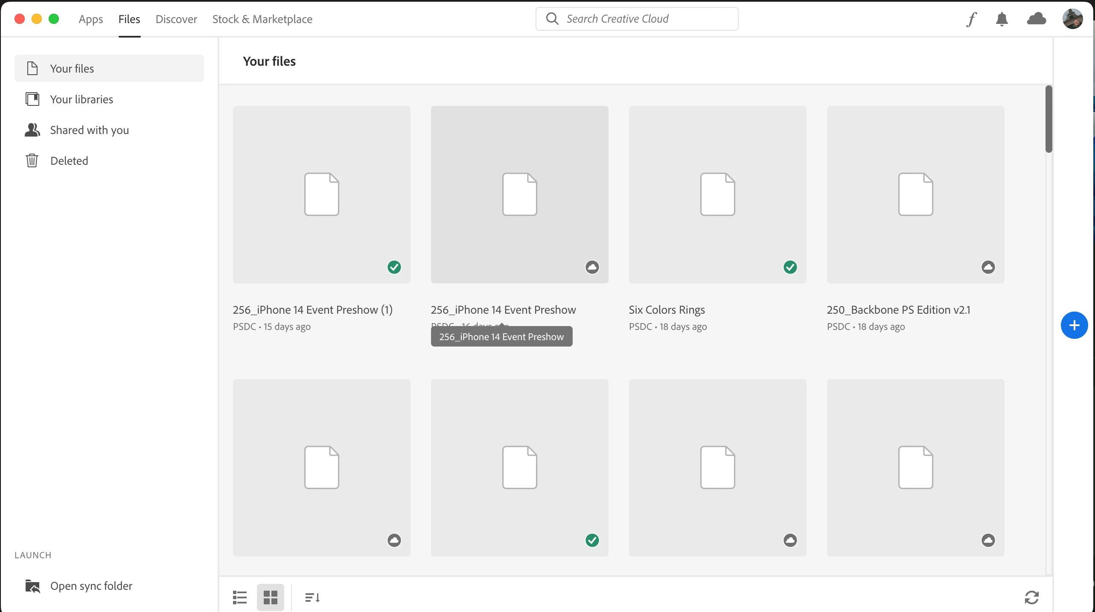Open Your libraries in sidebar
Viewport: 1095px width, 612px height.
[81, 99]
